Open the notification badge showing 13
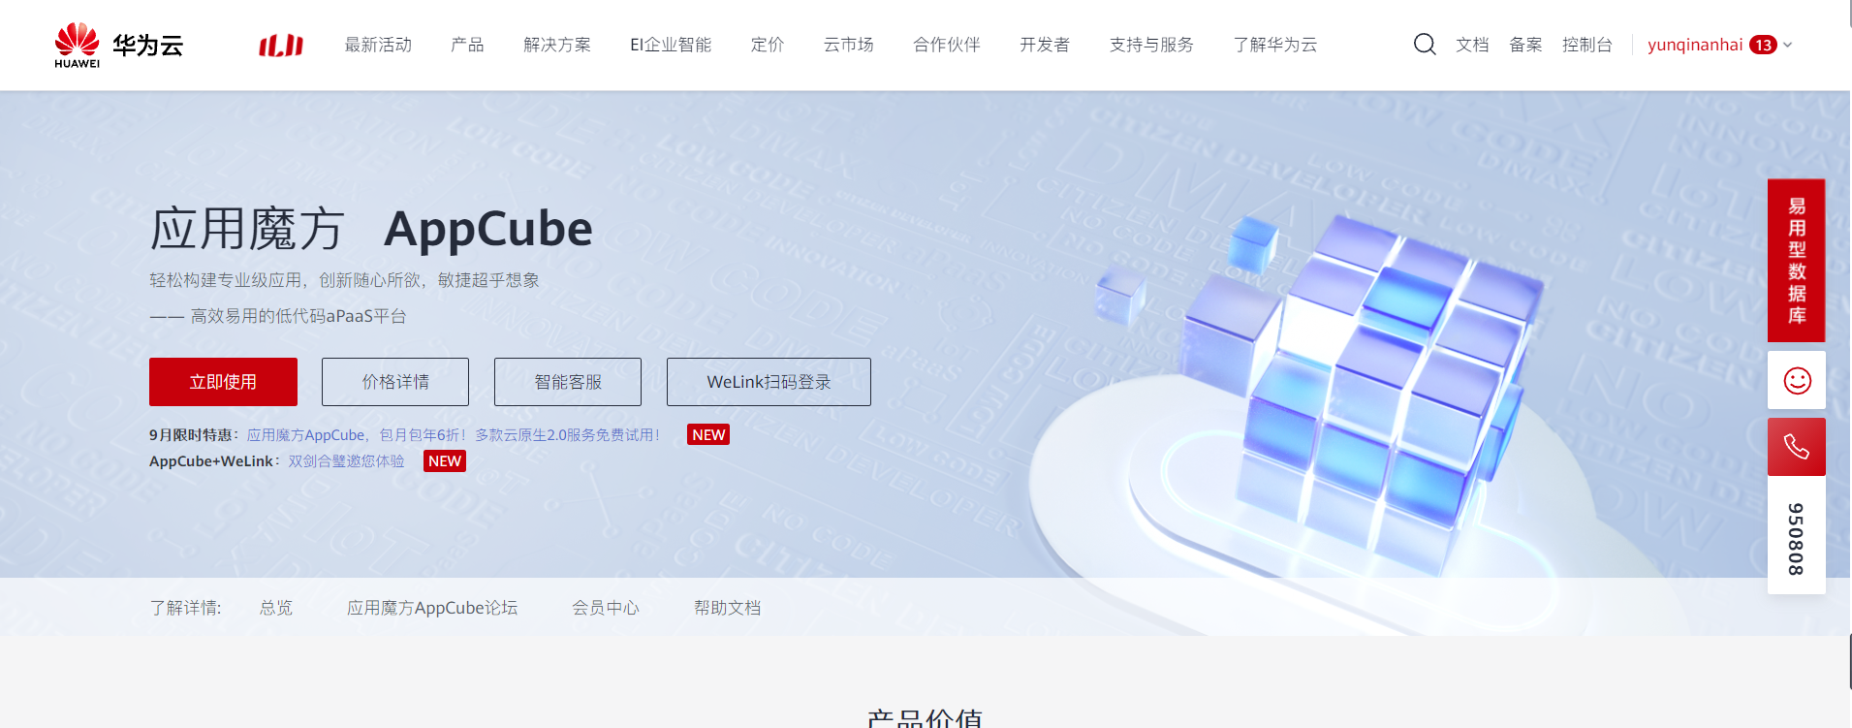 point(1763,45)
